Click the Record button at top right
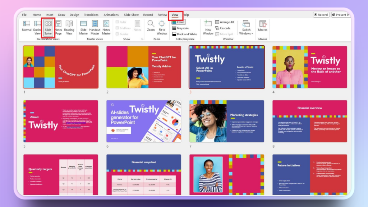The image size is (368, 207). pyautogui.click(x=321, y=15)
